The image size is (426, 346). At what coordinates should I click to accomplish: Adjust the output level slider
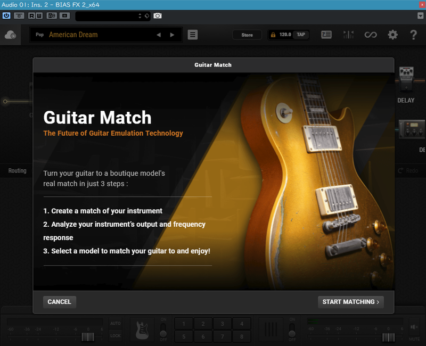coord(389,337)
